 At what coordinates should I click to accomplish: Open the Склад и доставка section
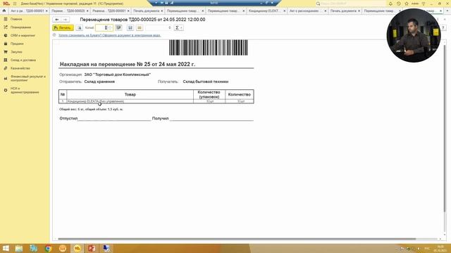click(x=23, y=60)
